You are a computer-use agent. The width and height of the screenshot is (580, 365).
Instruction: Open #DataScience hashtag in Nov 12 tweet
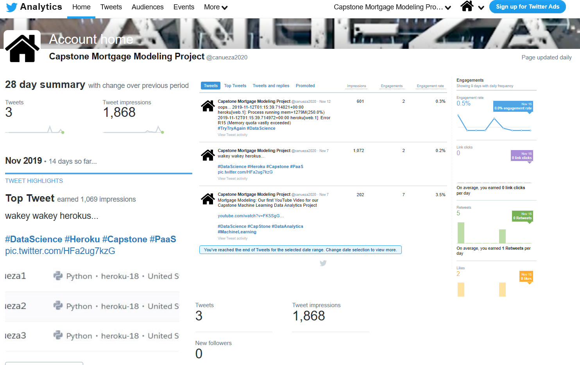tap(261, 128)
